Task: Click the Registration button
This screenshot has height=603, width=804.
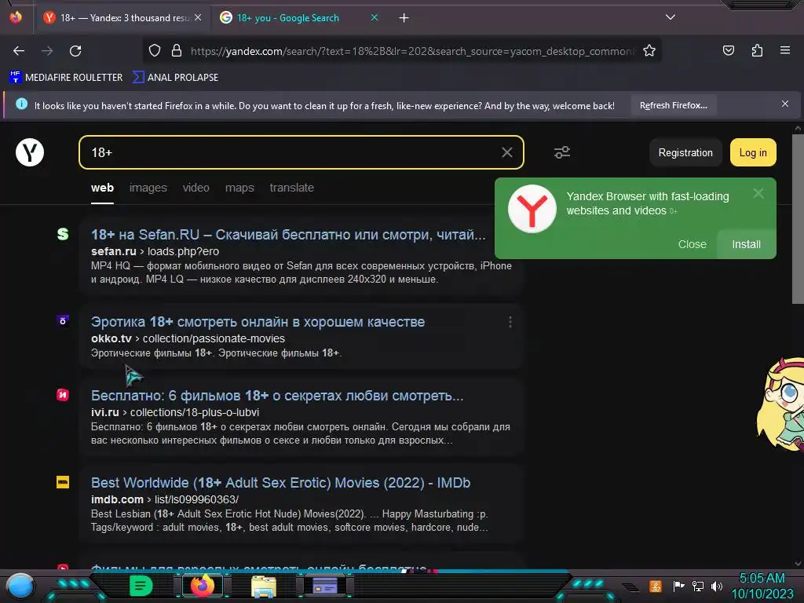Action: (x=685, y=153)
